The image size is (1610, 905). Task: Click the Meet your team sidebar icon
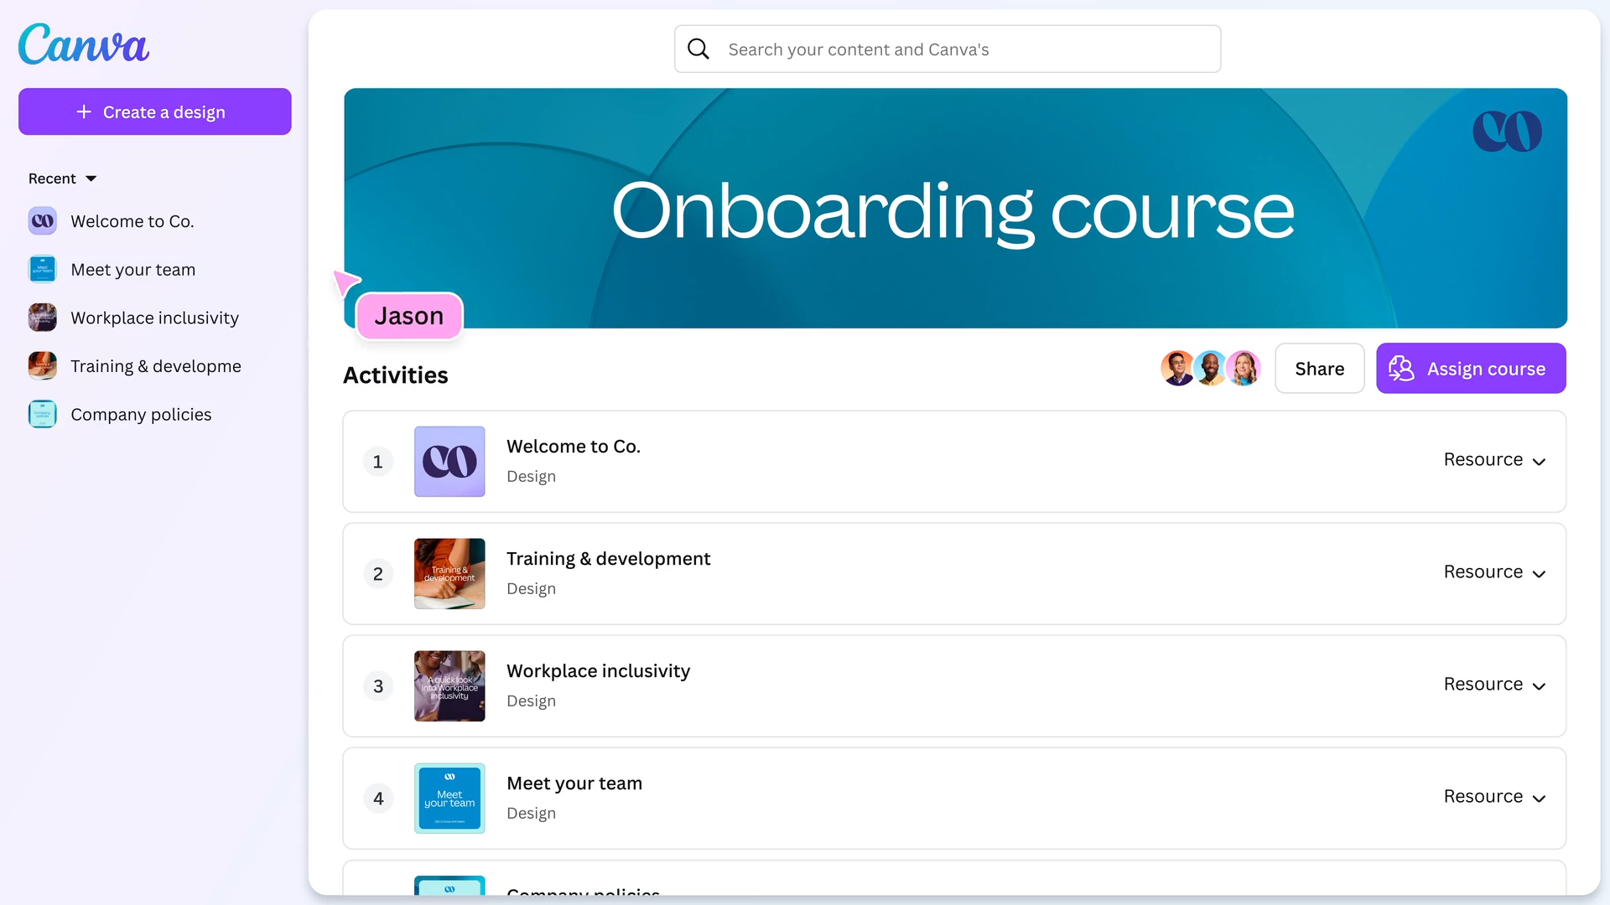pos(43,270)
